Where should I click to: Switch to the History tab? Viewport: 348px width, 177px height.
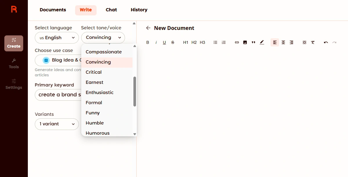[x=139, y=10]
